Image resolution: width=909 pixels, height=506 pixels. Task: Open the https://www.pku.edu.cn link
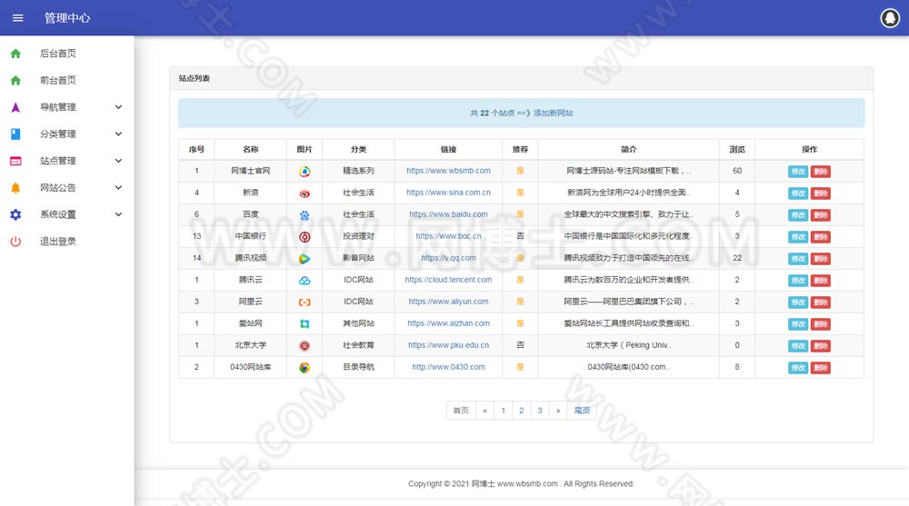pos(448,345)
